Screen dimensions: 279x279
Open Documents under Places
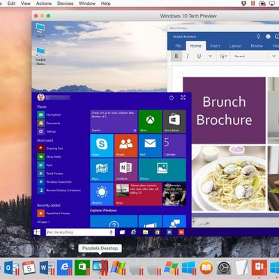coord(49,123)
